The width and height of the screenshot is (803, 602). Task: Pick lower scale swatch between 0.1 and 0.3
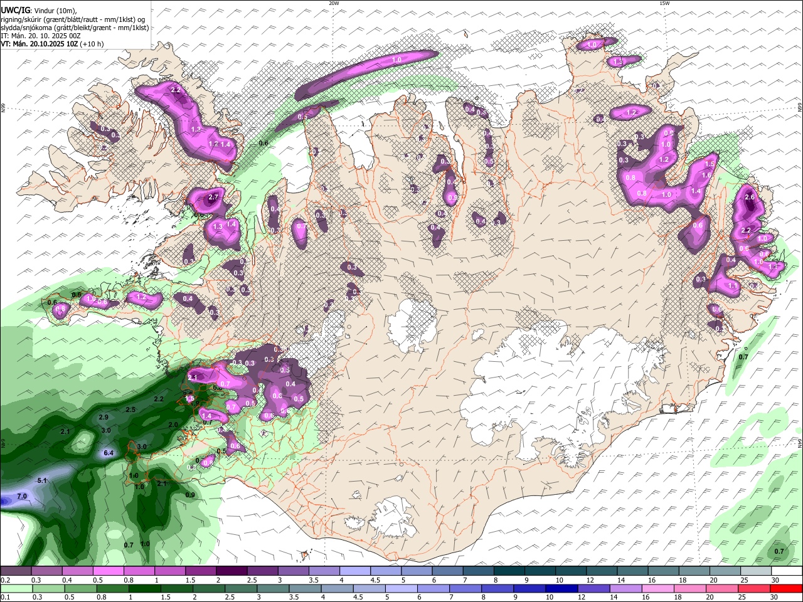(16, 588)
